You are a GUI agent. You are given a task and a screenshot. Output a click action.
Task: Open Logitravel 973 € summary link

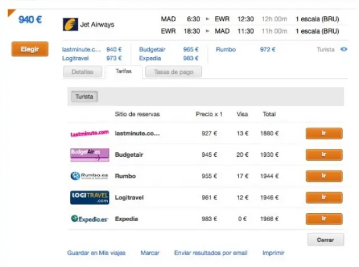(92, 58)
